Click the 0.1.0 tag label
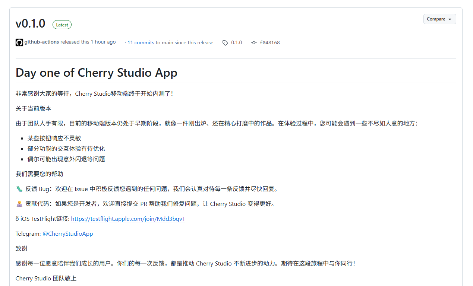This screenshot has height=286, width=473. (x=236, y=42)
